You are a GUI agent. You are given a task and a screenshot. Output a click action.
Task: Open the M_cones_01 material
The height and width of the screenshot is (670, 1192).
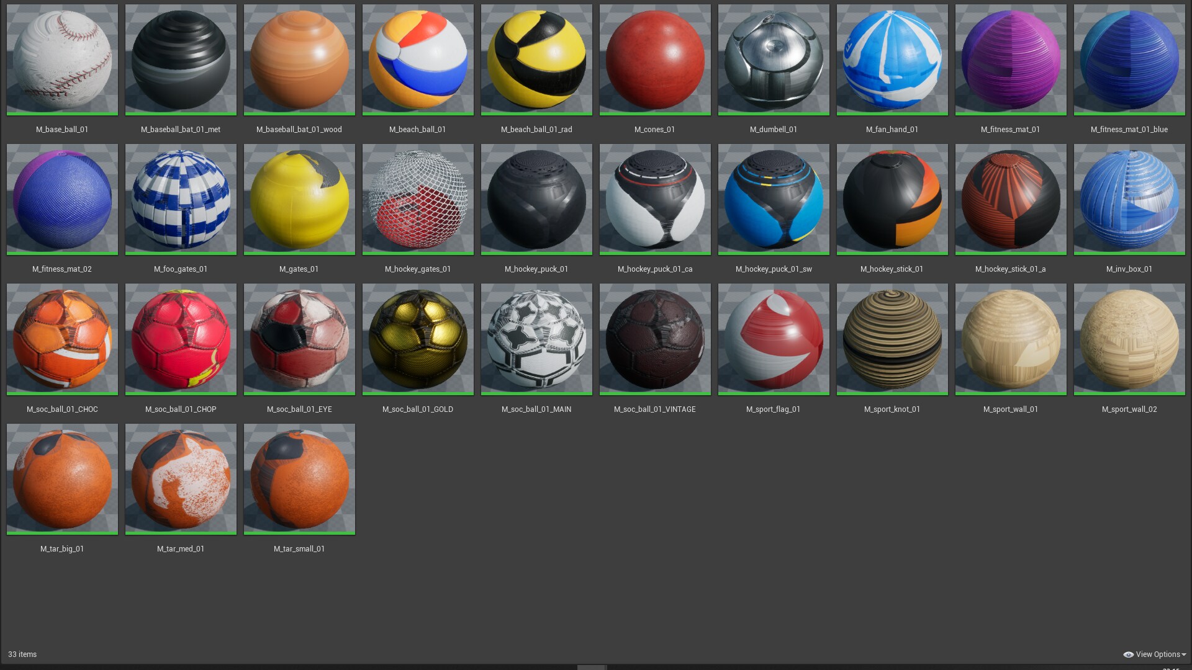654,60
